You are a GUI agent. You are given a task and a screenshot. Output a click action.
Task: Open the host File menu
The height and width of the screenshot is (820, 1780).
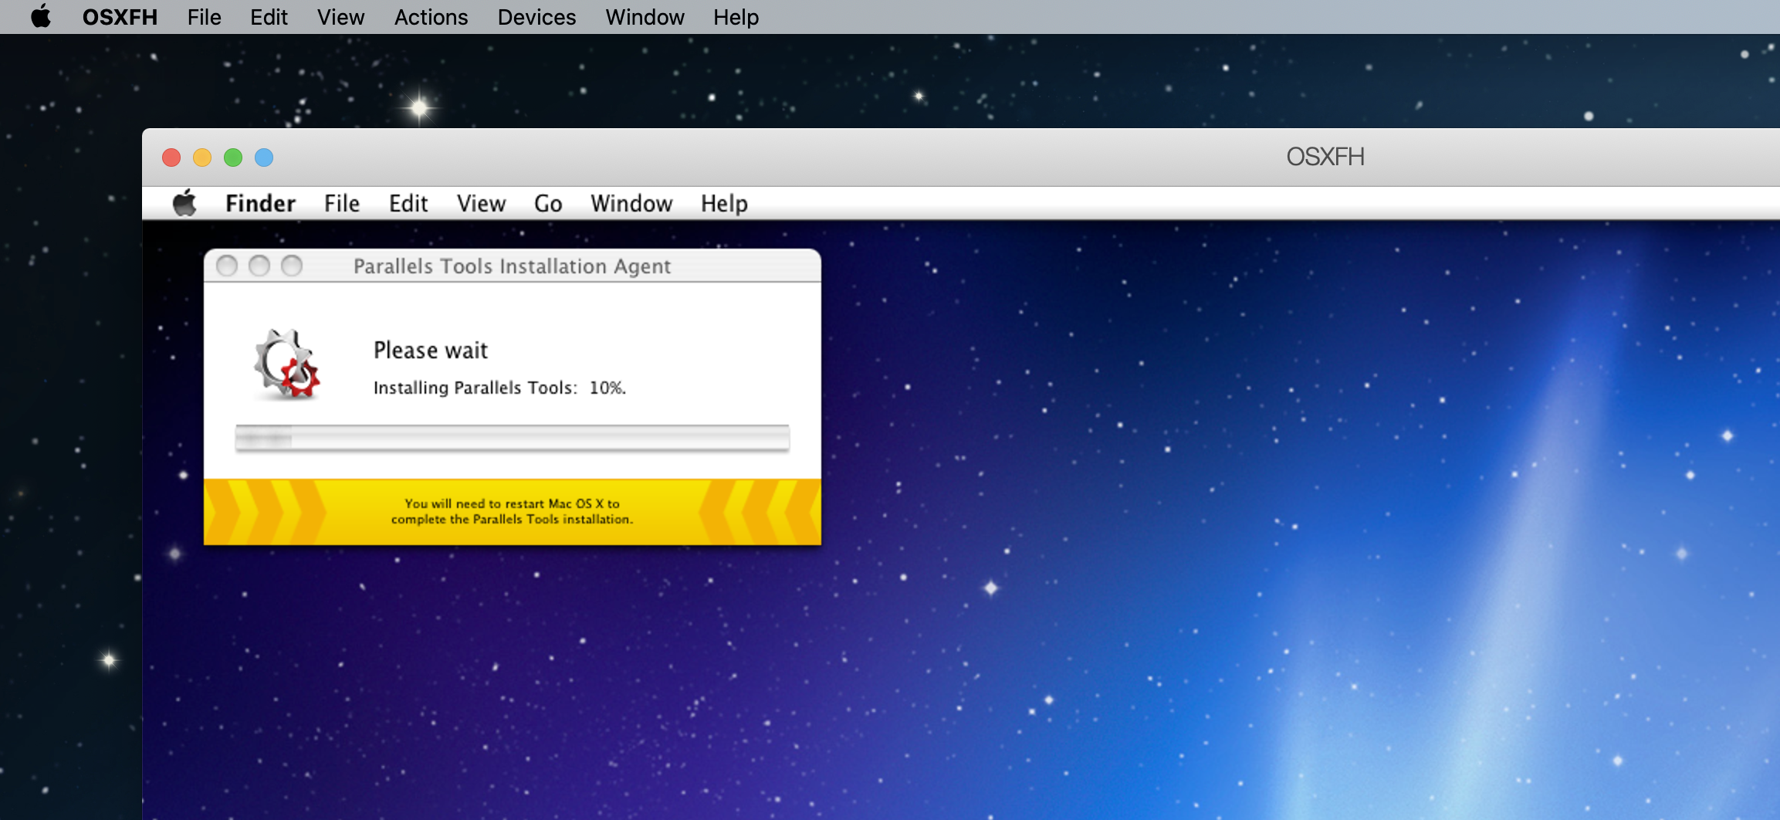tap(204, 17)
